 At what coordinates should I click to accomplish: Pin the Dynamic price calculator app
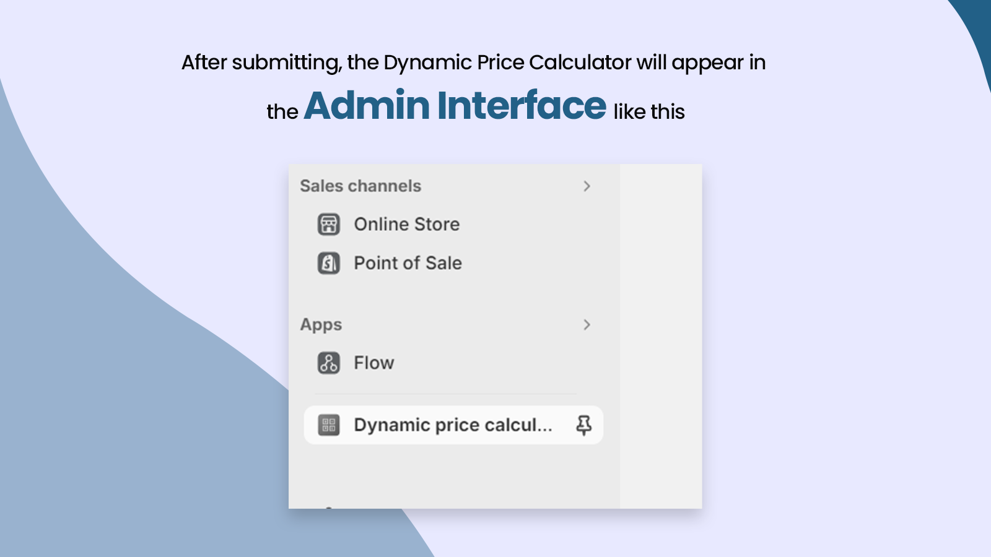(x=583, y=425)
